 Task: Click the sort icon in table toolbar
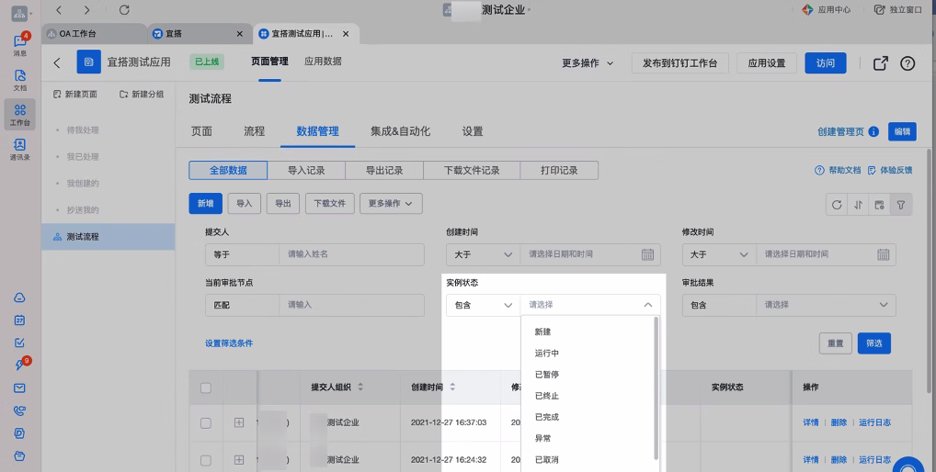pos(858,205)
